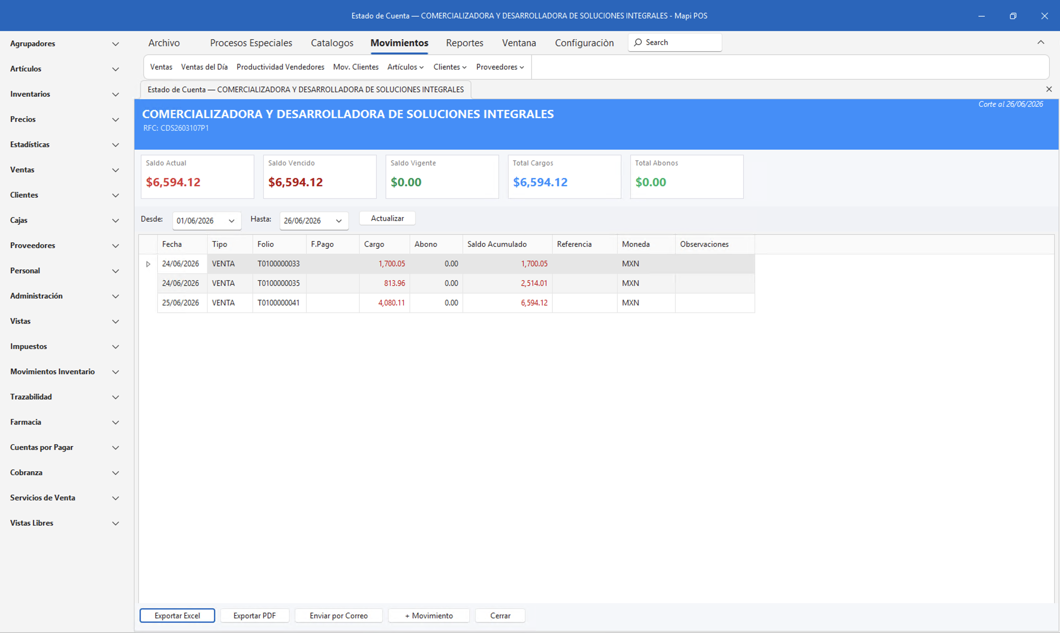Select folio T0100000035 in the table
The height and width of the screenshot is (633, 1060).
tap(279, 283)
